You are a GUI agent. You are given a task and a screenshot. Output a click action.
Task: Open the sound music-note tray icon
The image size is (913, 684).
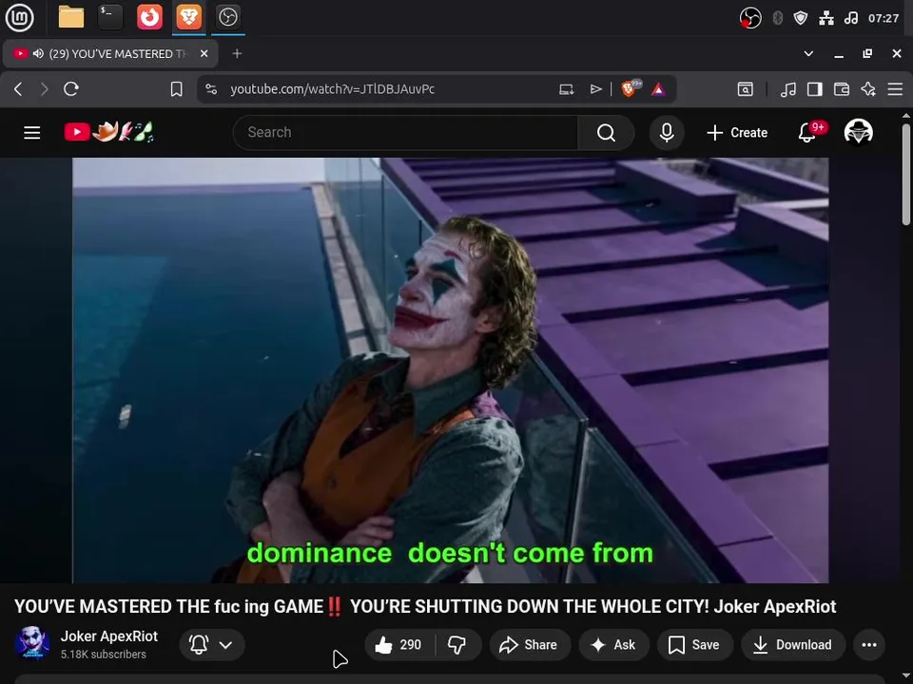tap(850, 18)
